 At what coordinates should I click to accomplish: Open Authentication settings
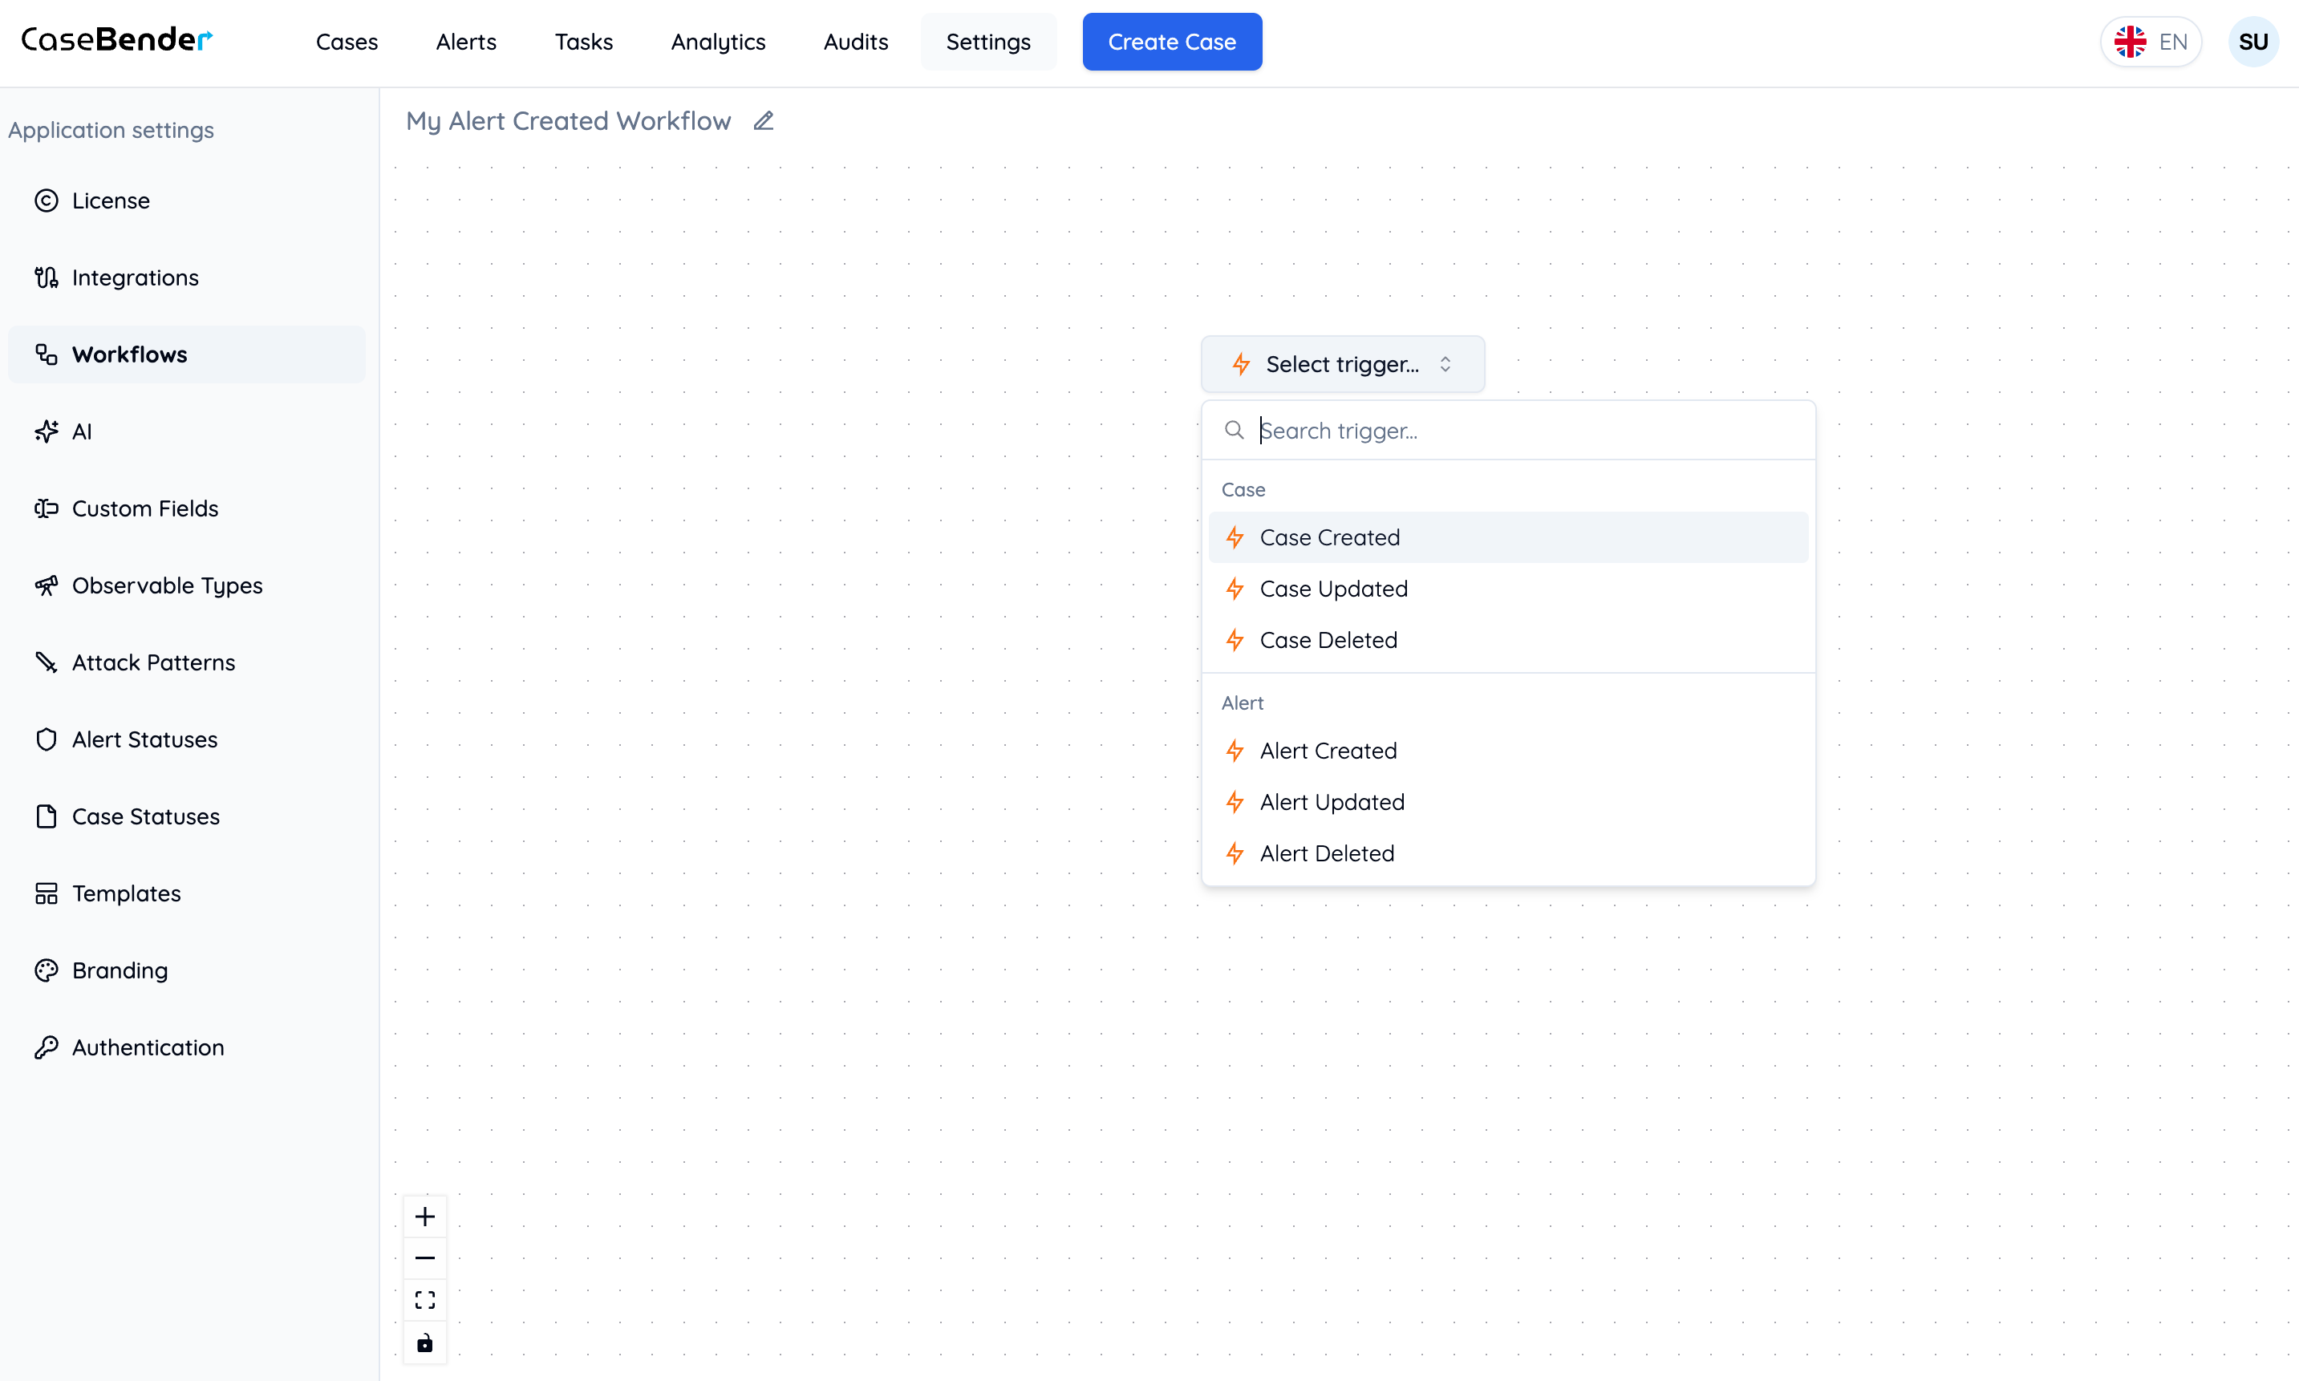pyautogui.click(x=148, y=1047)
